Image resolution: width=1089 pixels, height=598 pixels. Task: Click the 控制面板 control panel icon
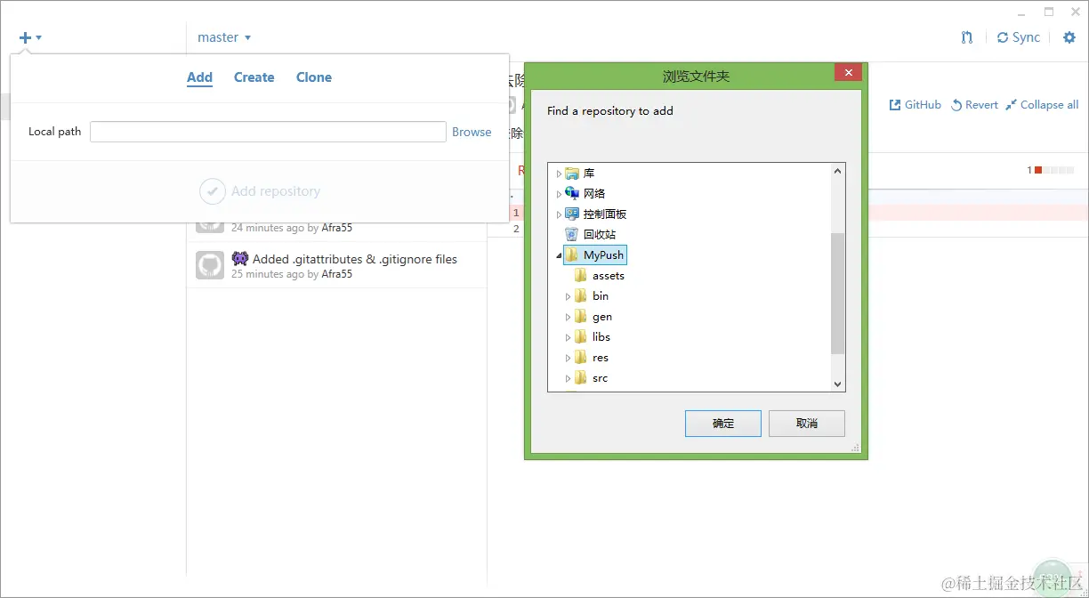pyautogui.click(x=572, y=214)
